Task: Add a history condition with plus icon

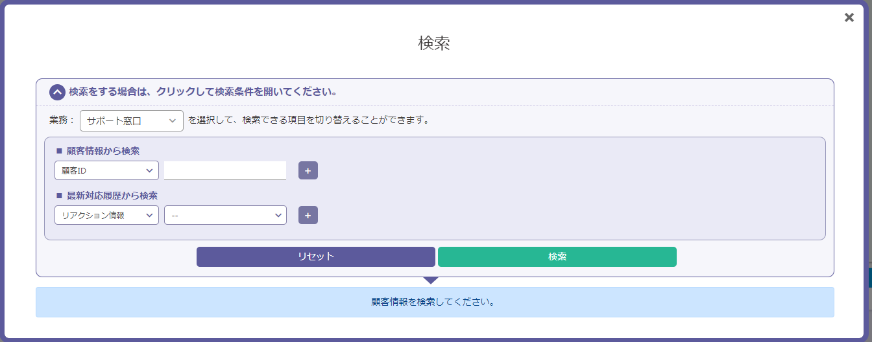Action: (x=308, y=215)
